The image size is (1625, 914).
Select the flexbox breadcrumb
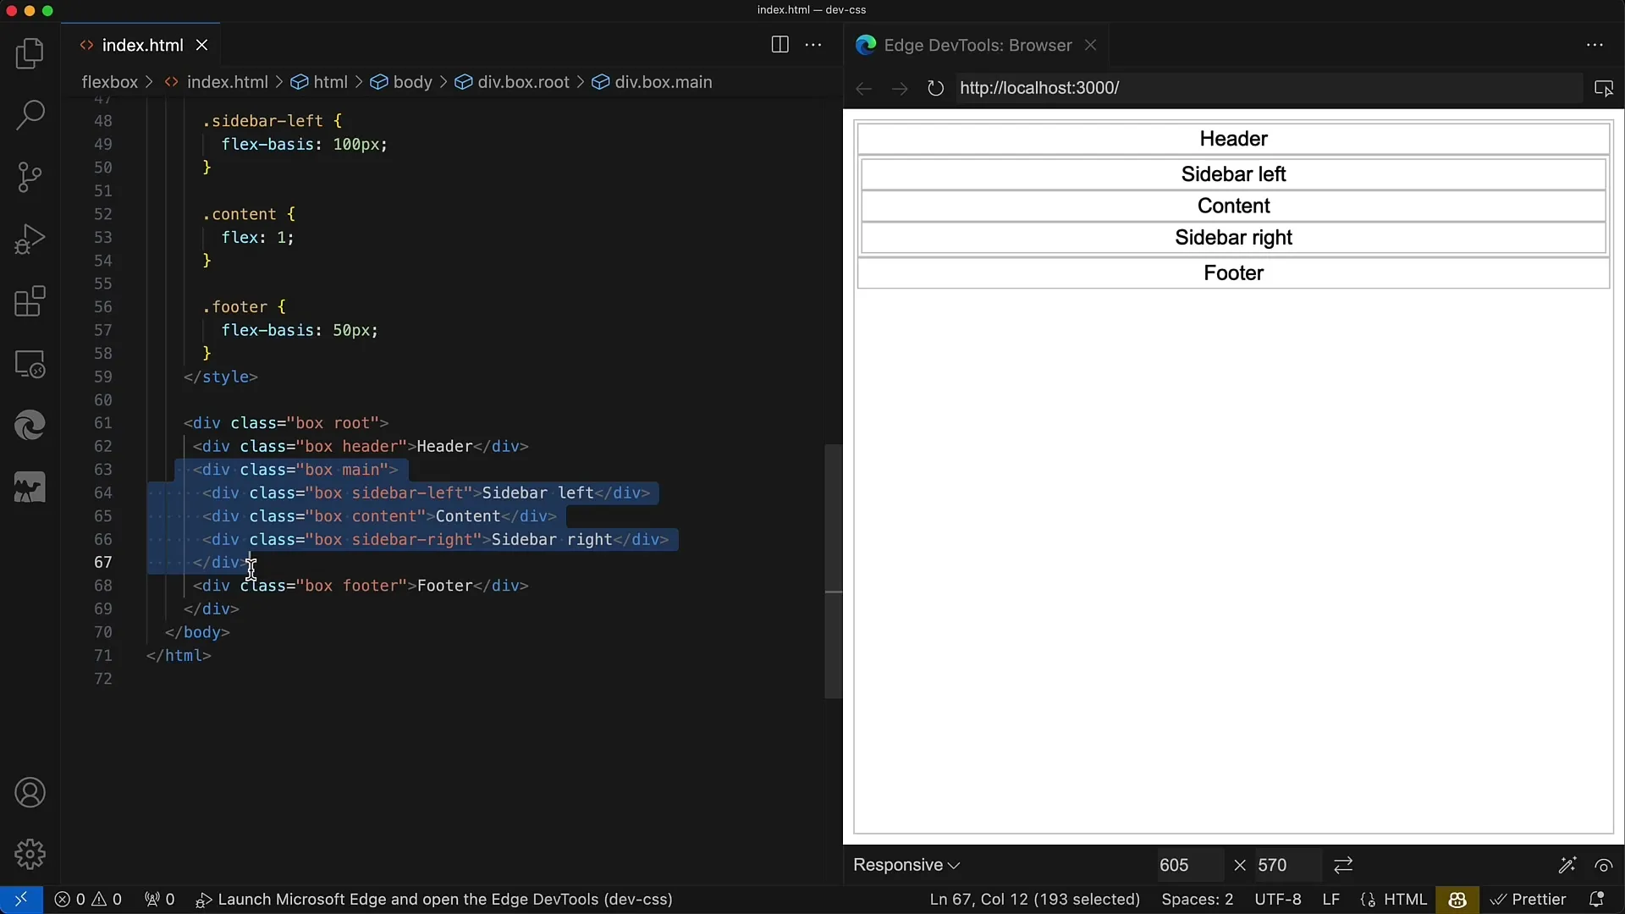click(109, 82)
